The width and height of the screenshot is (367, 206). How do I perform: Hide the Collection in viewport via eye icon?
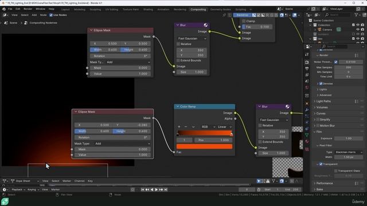(x=358, y=25)
